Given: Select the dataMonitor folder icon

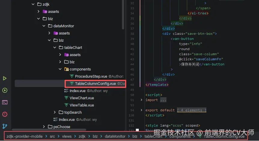Looking at the screenshot, I should 50,26.
